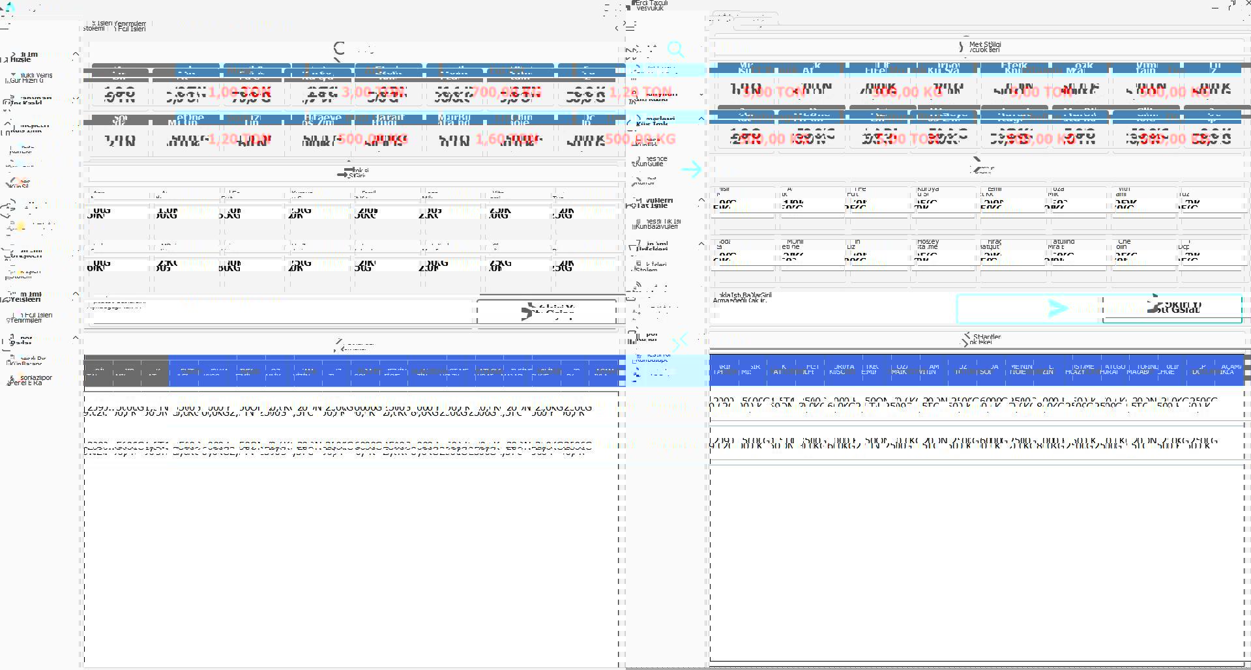Image resolution: width=1251 pixels, height=670 pixels.
Task: Click the circular refresh icon above the left cards
Action: pos(340,48)
